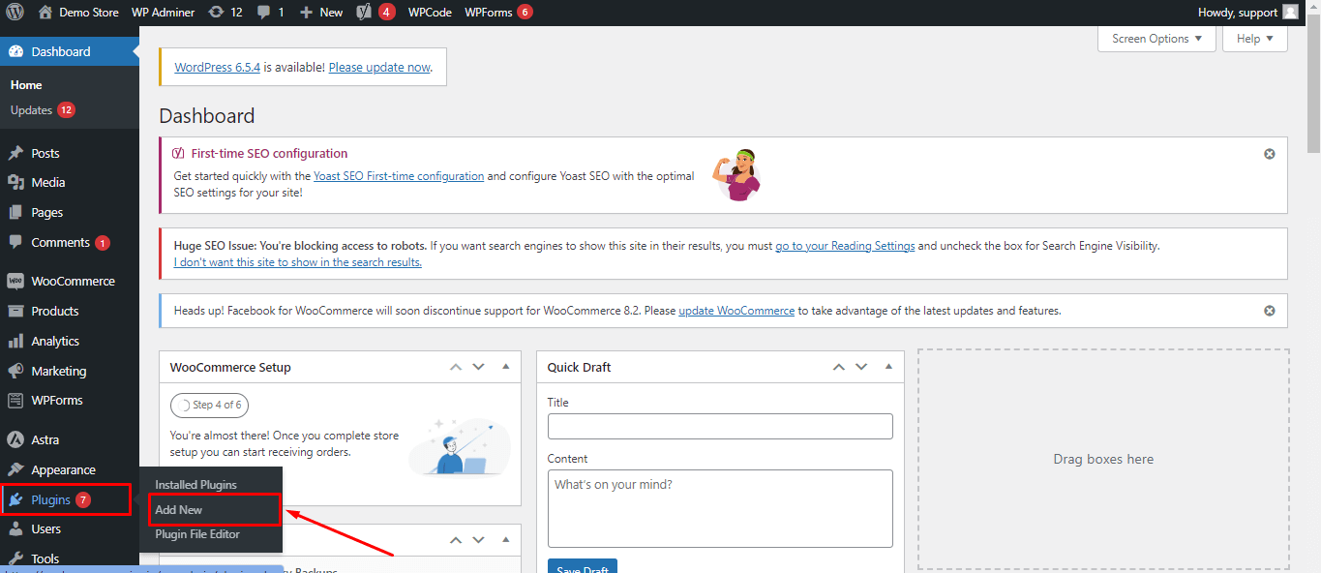Click the What's on your mind content box
Image resolution: width=1321 pixels, height=573 pixels.
[x=720, y=509]
